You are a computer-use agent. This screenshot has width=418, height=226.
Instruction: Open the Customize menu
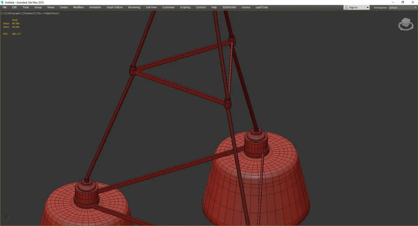pos(168,7)
